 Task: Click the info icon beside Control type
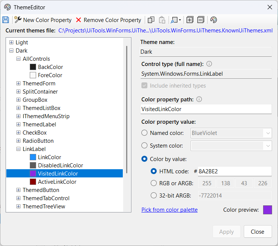click(209, 64)
